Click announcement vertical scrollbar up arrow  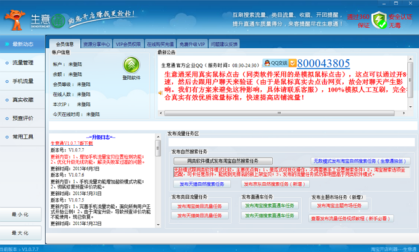(410, 58)
